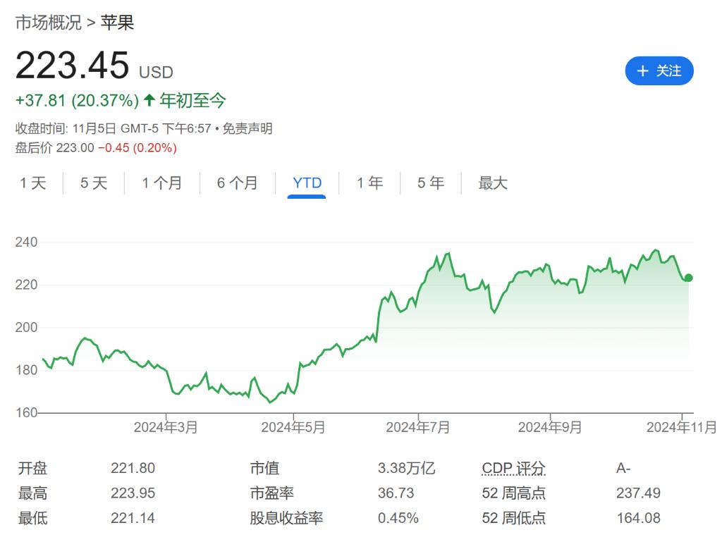Select the 苹果 breadcrumb item
The width and height of the screenshot is (722, 542).
click(x=117, y=23)
